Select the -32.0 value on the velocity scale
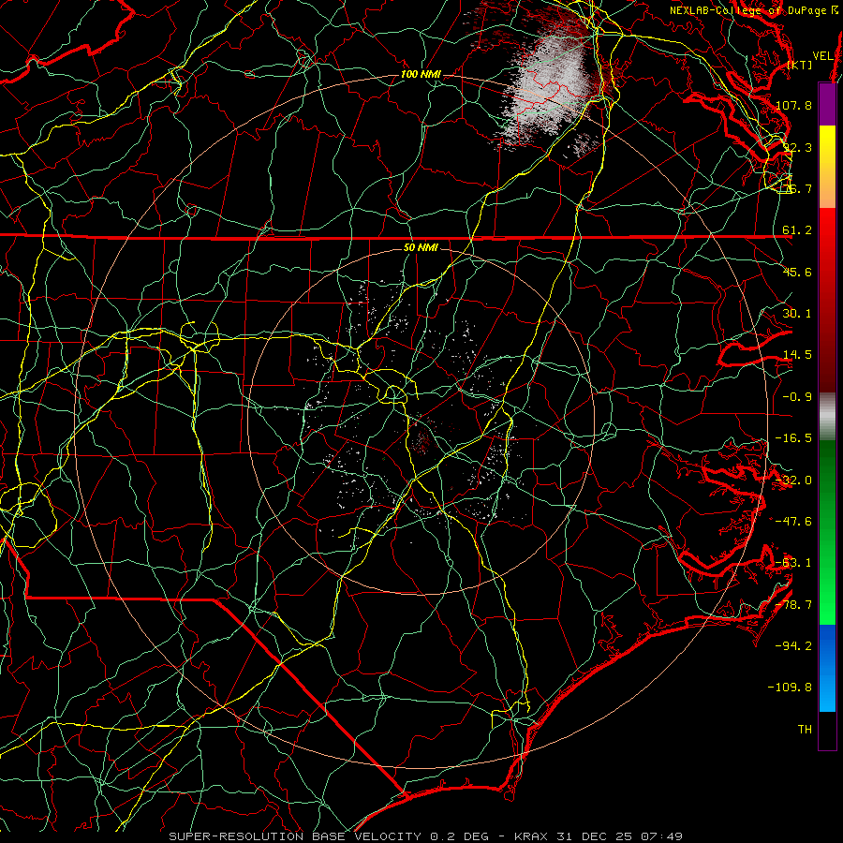Viewport: 843px width, 843px height. [793, 481]
